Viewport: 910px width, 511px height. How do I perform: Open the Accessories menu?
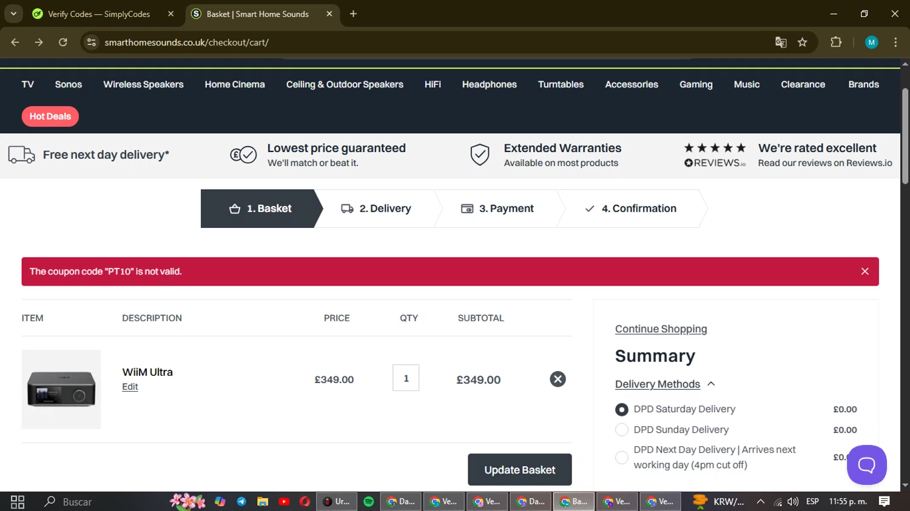tap(632, 84)
